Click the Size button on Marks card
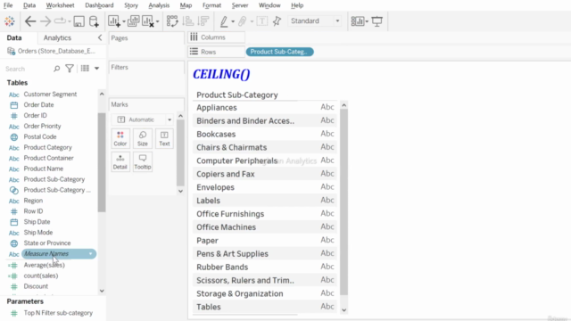 pos(143,139)
